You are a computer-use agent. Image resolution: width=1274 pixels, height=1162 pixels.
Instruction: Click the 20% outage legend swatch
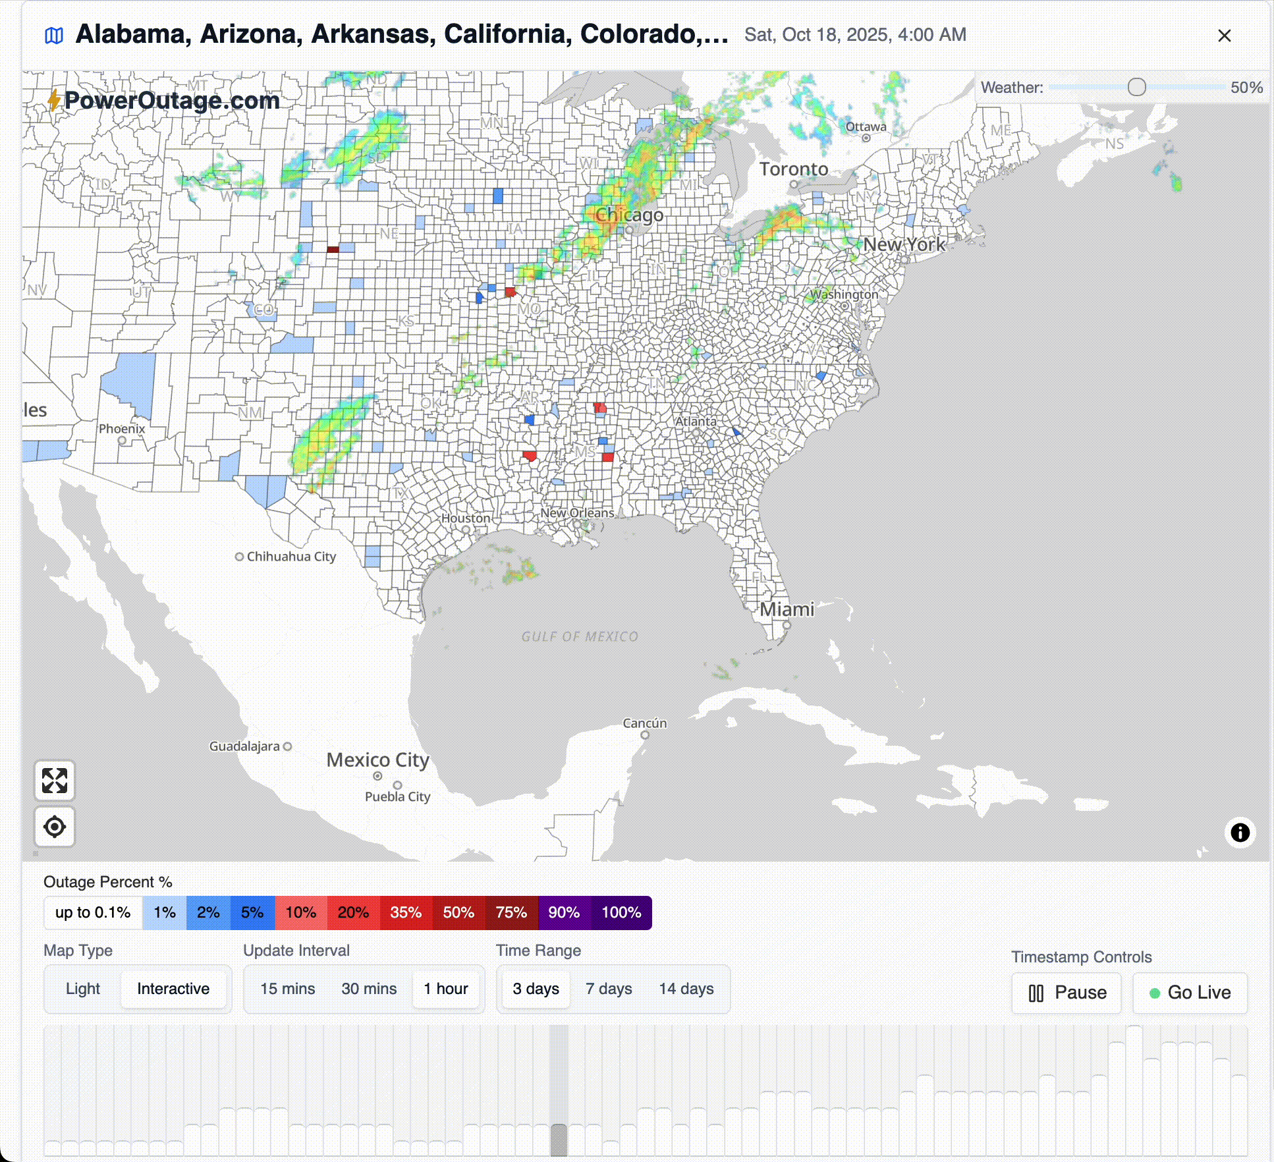(353, 912)
